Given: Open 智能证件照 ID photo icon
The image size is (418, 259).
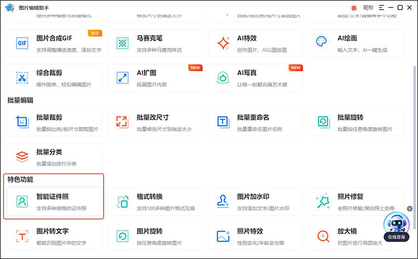Looking at the screenshot, I should pyautogui.click(x=22, y=202).
